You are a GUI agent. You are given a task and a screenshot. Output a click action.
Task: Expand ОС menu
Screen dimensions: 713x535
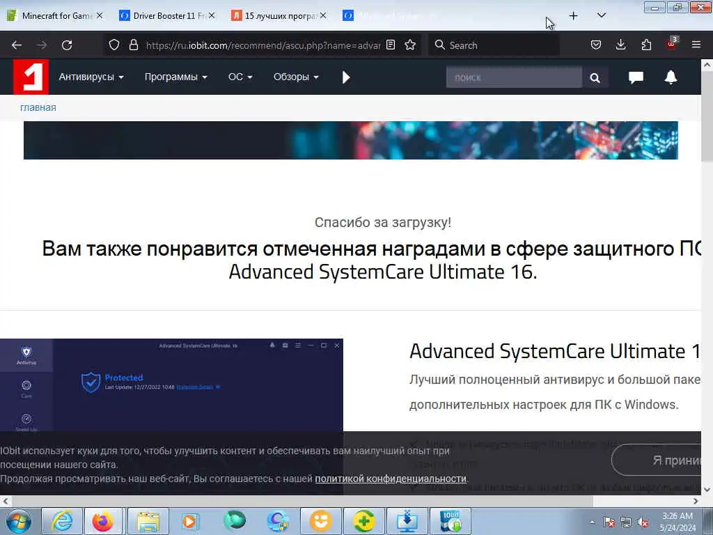pos(240,77)
